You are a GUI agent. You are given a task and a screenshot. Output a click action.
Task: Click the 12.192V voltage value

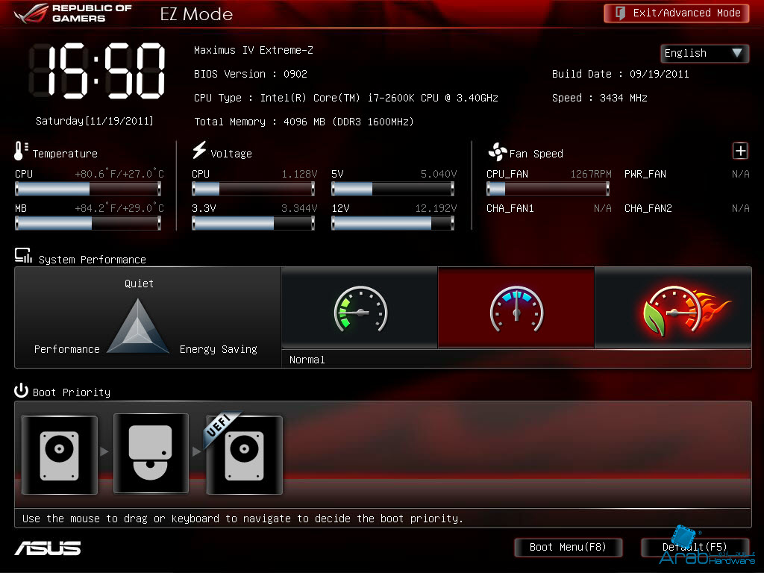436,209
